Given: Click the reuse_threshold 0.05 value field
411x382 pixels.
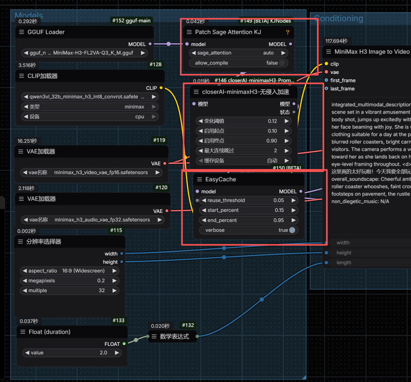Looking at the screenshot, I should tap(249, 200).
